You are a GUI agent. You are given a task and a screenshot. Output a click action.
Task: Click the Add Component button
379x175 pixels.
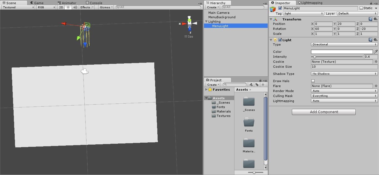click(x=324, y=112)
